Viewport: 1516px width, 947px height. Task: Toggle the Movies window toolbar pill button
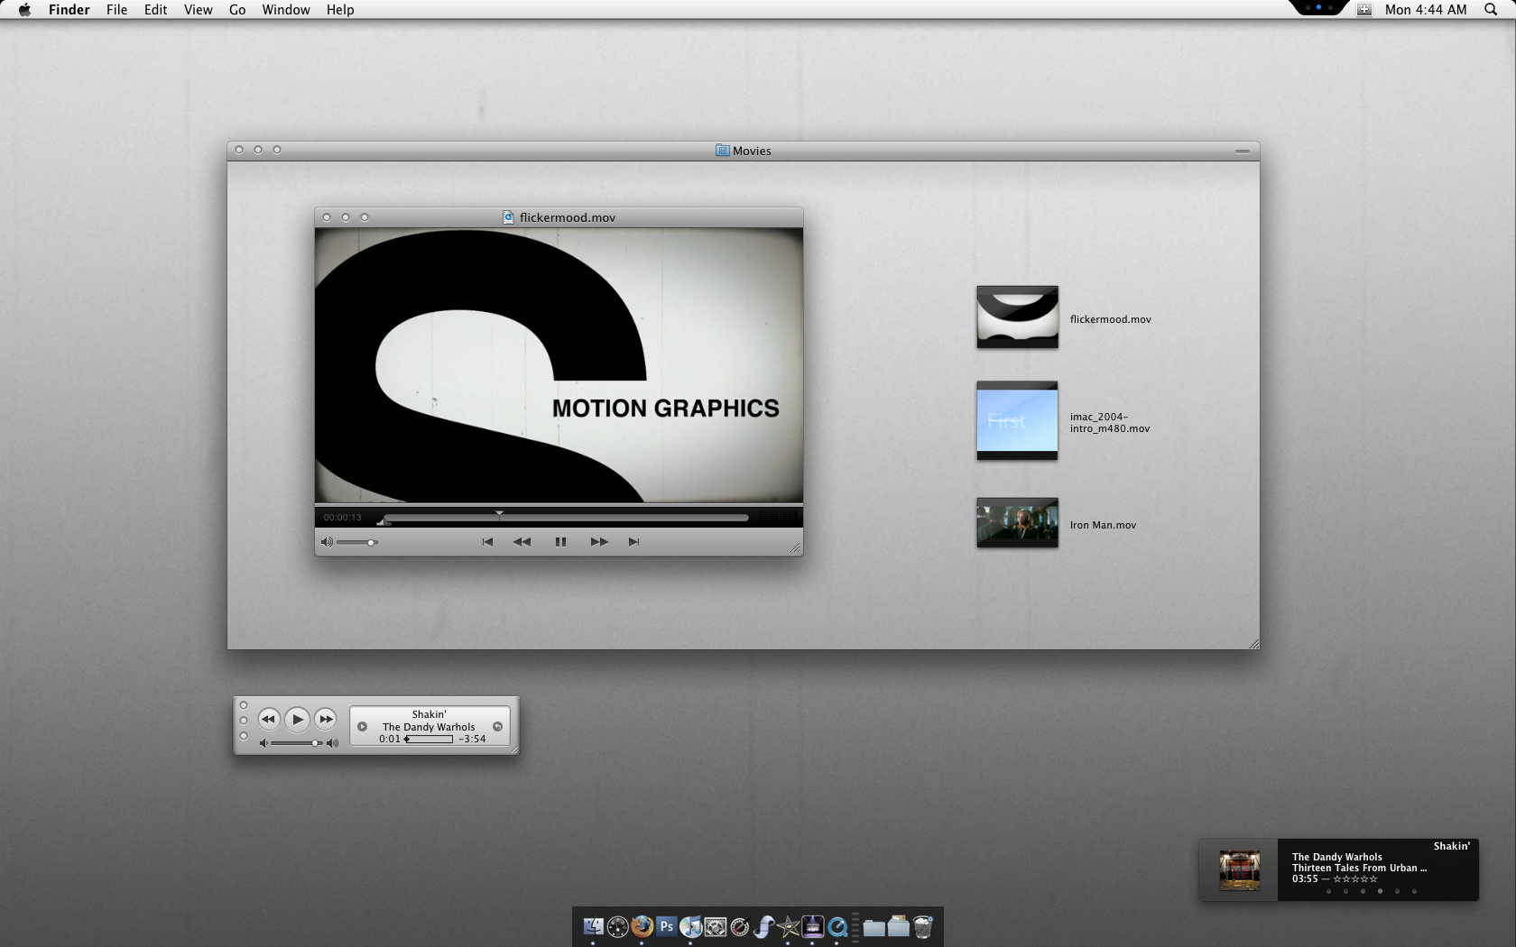1243,151
